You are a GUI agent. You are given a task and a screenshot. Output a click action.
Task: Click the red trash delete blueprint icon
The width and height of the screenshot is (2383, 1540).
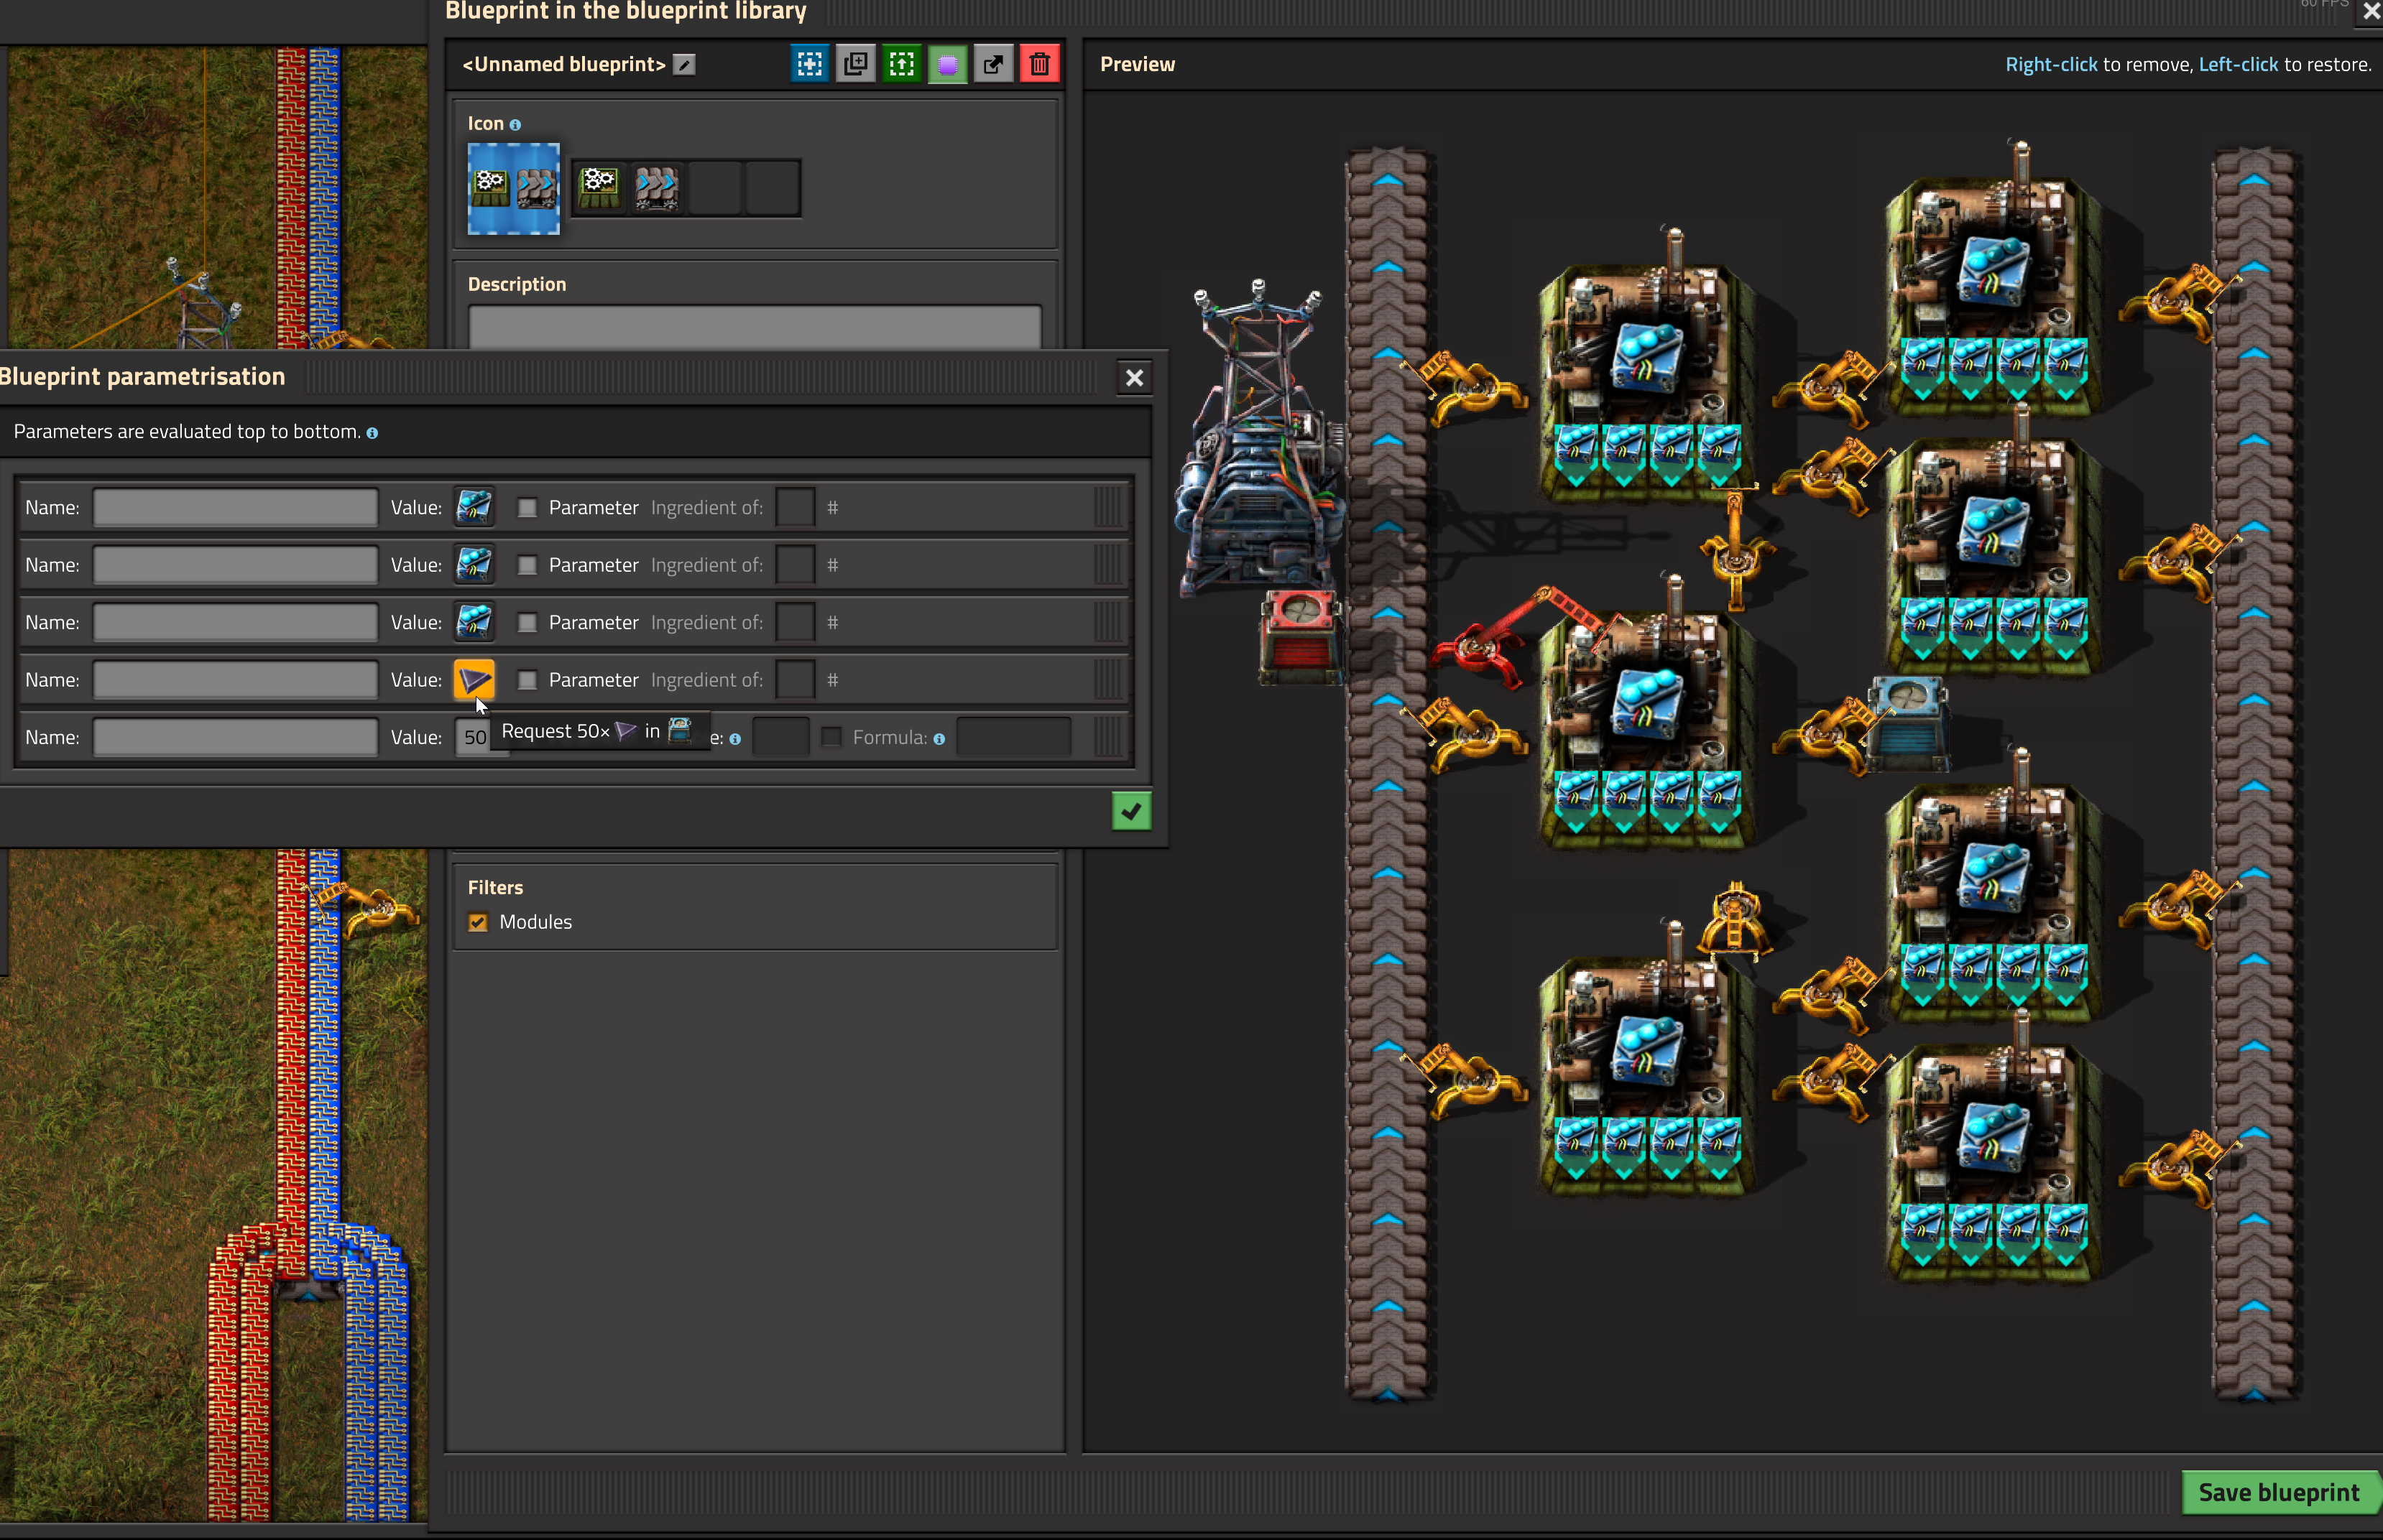click(1039, 64)
